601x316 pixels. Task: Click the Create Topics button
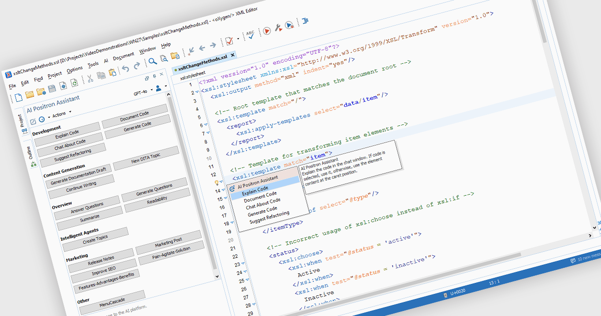point(96,239)
